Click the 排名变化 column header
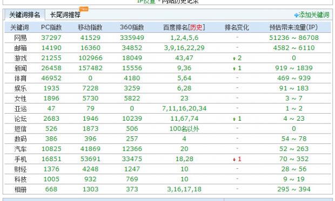 [x=237, y=27]
